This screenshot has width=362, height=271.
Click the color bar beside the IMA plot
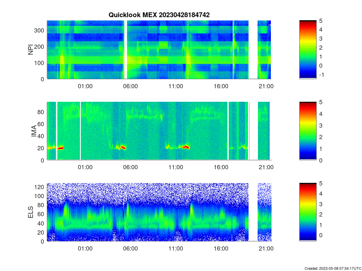(x=308, y=131)
